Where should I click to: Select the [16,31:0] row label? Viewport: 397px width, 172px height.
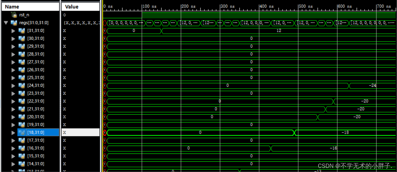(x=36, y=148)
